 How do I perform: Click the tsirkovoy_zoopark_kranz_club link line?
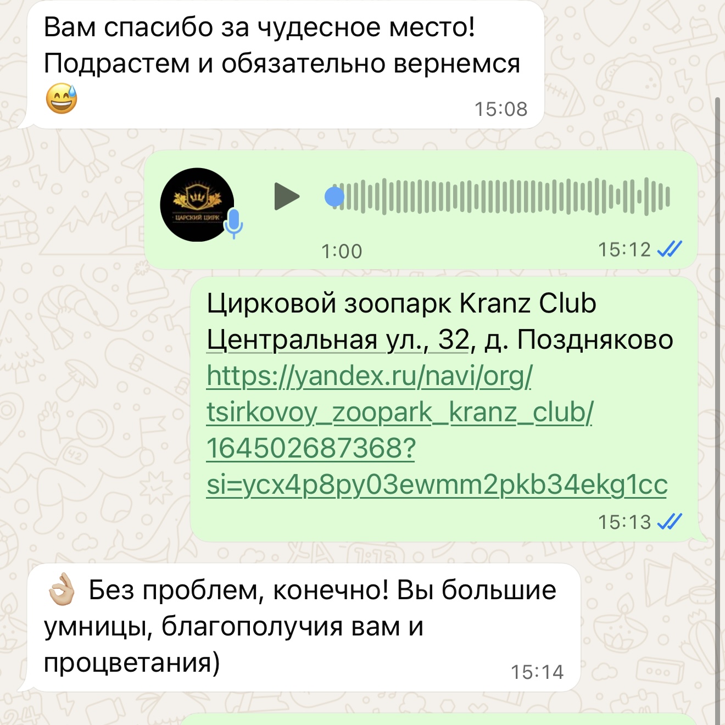400,412
